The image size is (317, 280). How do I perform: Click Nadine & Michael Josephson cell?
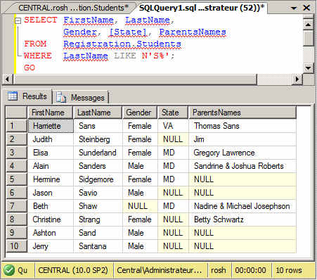242,206
